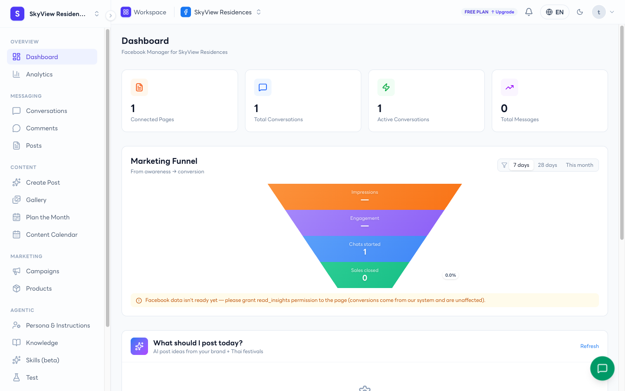This screenshot has height=391, width=625.
Task: Open Dashboard in the sidebar
Action: click(52, 57)
